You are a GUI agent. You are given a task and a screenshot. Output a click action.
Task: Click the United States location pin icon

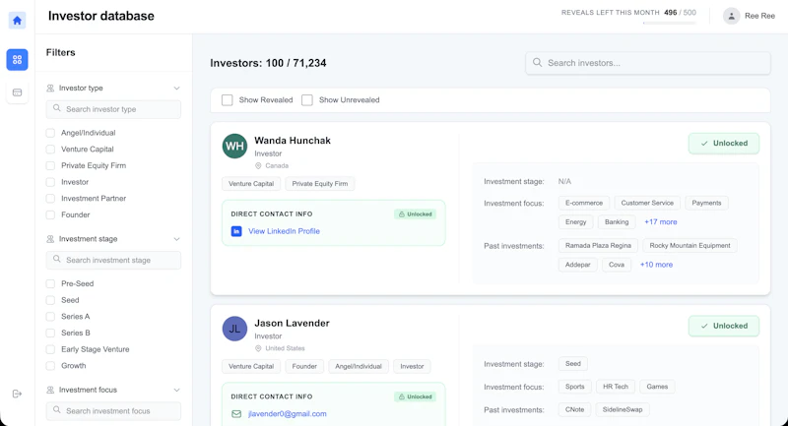point(258,348)
